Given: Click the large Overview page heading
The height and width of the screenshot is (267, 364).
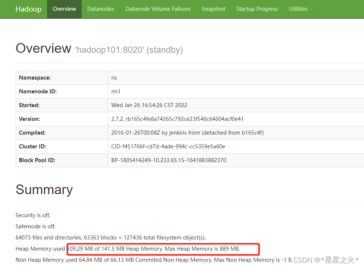Looking at the screenshot, I should pos(43,48).
